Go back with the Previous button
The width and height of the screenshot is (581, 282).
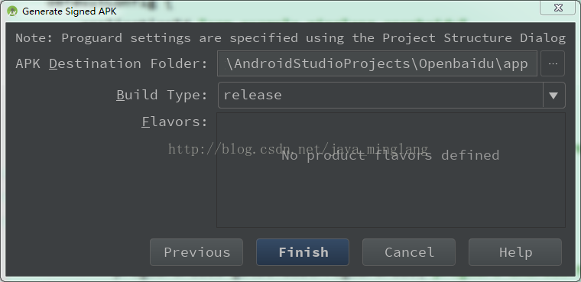(x=196, y=252)
